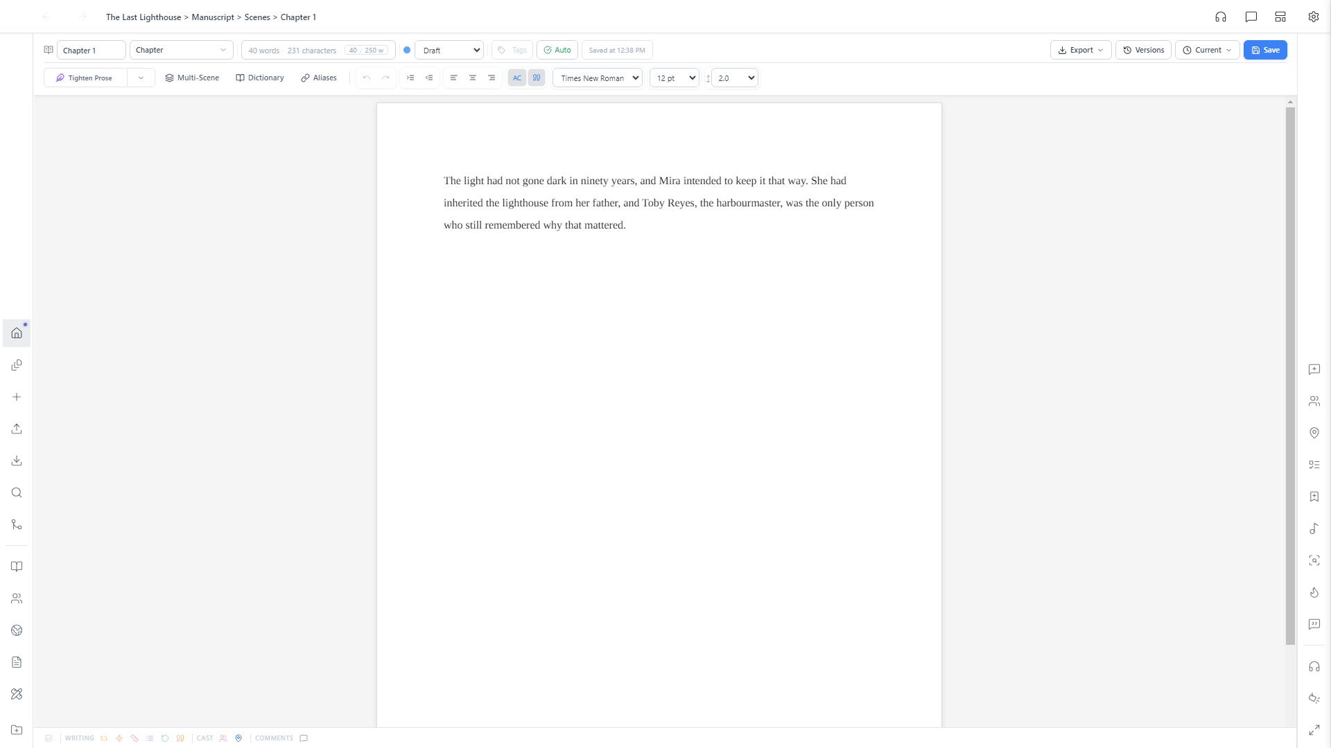Open search from the left sidebar
This screenshot has height=748, width=1331.
pos(17,492)
